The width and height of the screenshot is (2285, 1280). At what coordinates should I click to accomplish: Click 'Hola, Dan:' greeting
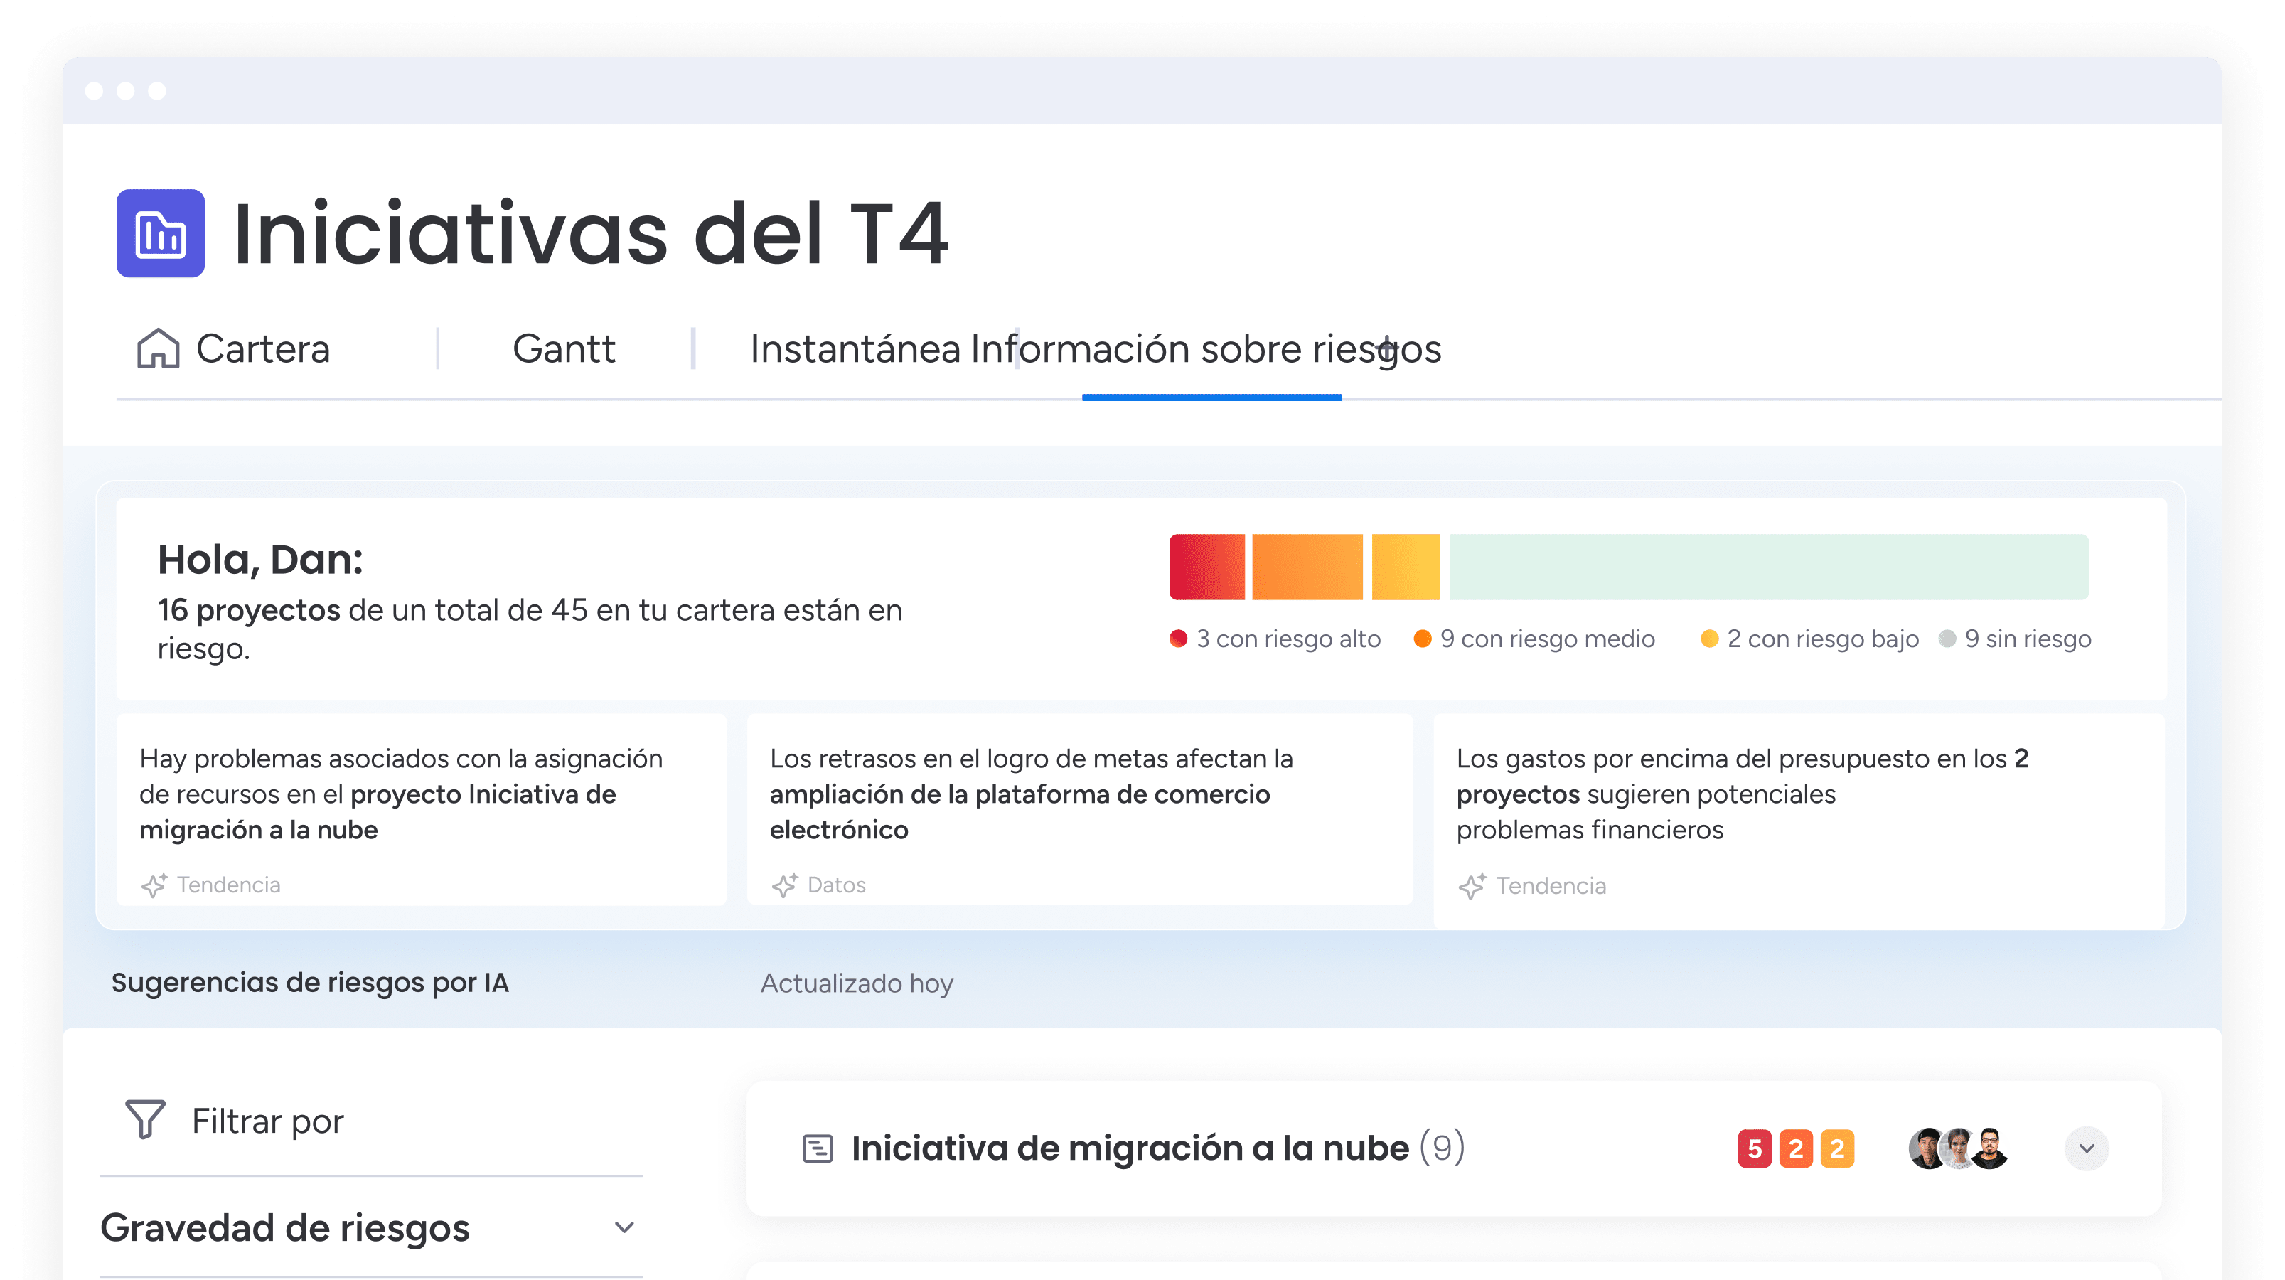(261, 560)
